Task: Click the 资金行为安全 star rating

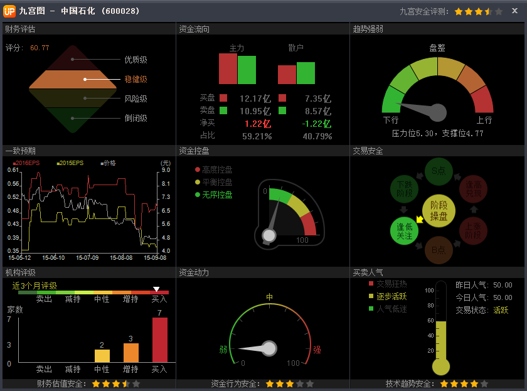Action: point(290,383)
